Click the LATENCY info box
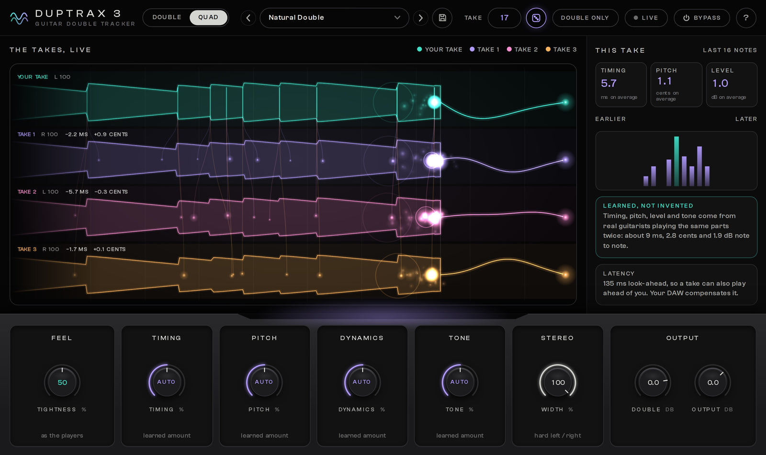Image resolution: width=766 pixels, height=455 pixels. pyautogui.click(x=676, y=284)
